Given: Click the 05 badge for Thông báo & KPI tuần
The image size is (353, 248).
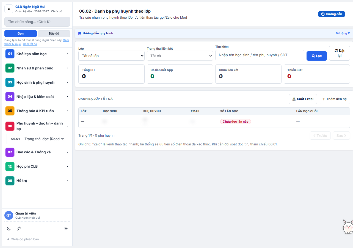Looking at the screenshot, I should click(10, 111).
